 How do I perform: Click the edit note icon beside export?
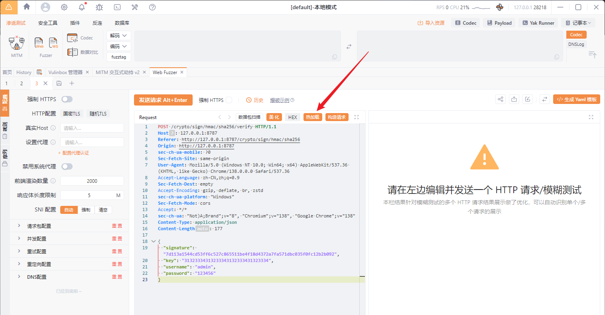(528, 100)
